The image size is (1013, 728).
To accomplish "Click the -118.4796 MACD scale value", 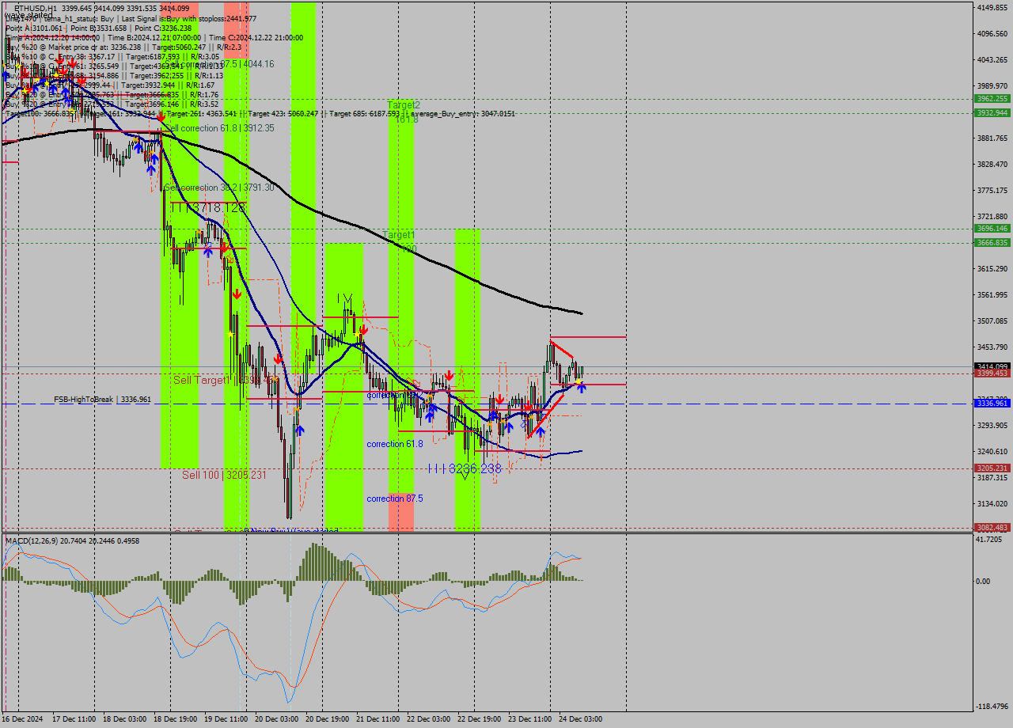I will click(992, 707).
